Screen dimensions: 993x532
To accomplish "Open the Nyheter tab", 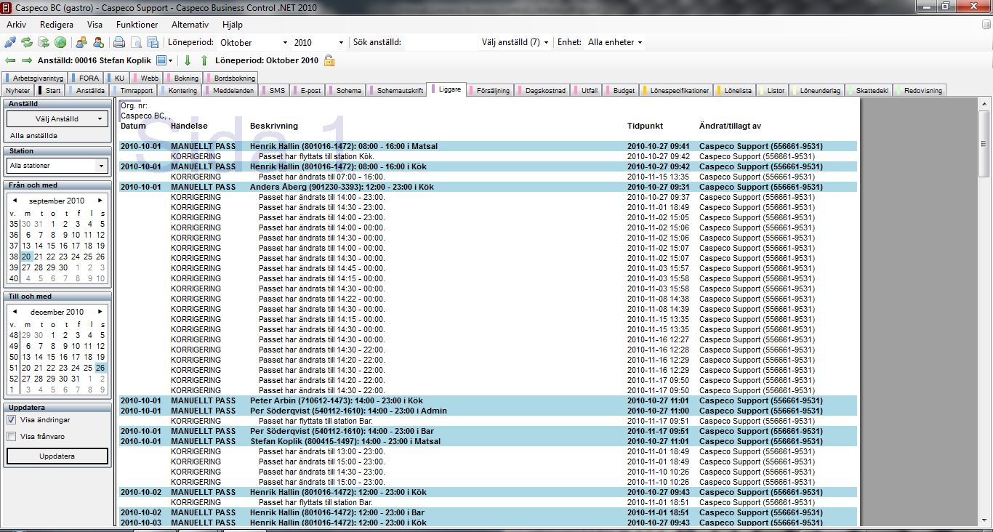I will pyautogui.click(x=18, y=91).
